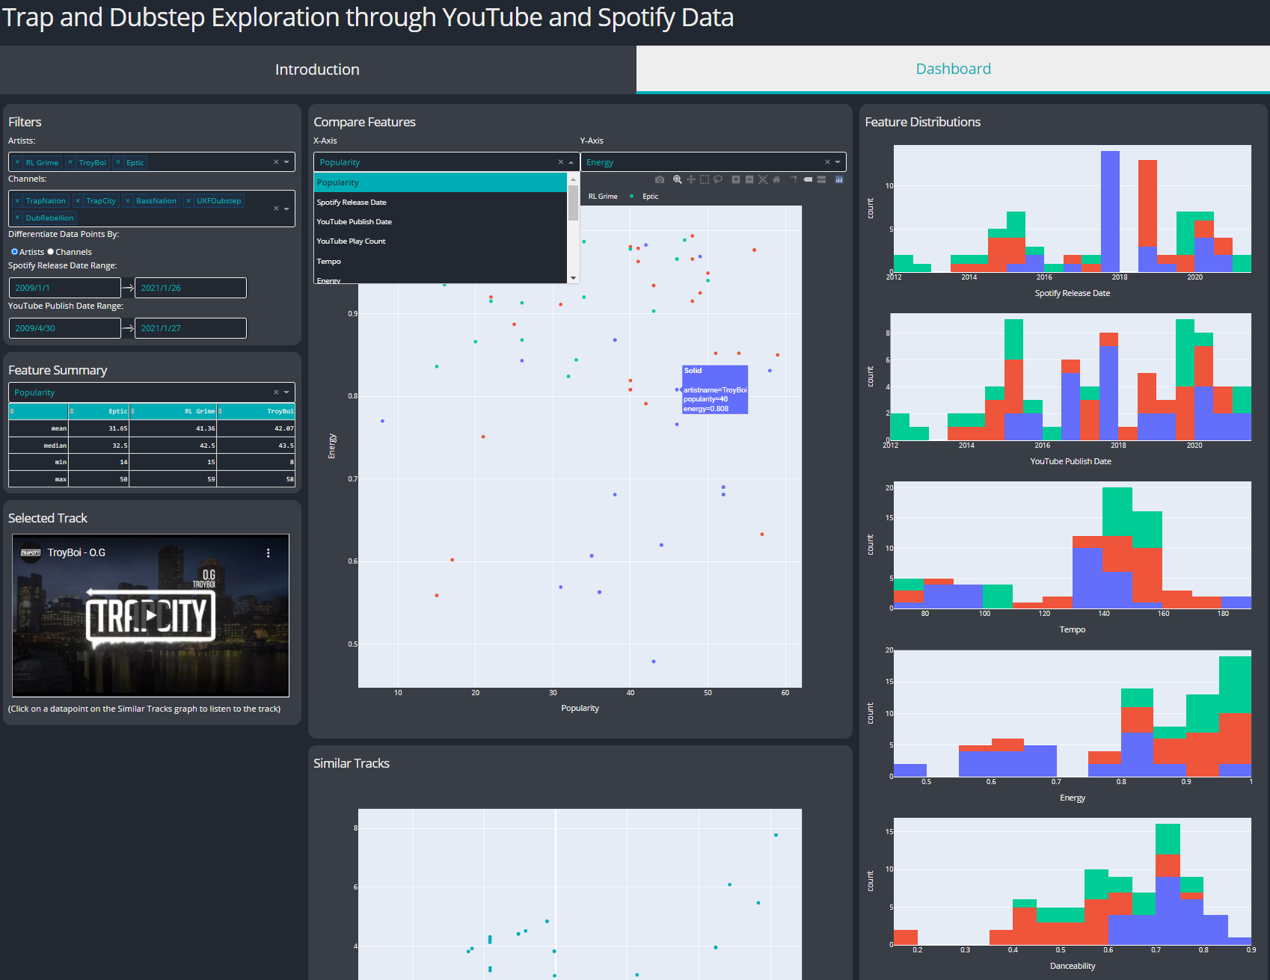Click the TrapCity channel avatar in the video
The width and height of the screenshot is (1270, 980).
click(x=31, y=553)
